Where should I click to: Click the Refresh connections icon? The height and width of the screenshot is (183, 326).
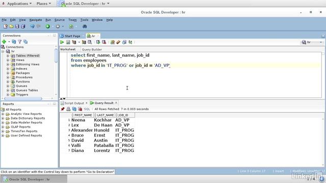click(14, 42)
